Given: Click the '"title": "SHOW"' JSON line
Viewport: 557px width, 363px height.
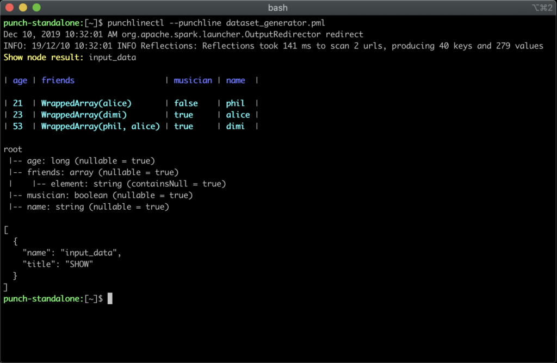Looking at the screenshot, I should [58, 264].
